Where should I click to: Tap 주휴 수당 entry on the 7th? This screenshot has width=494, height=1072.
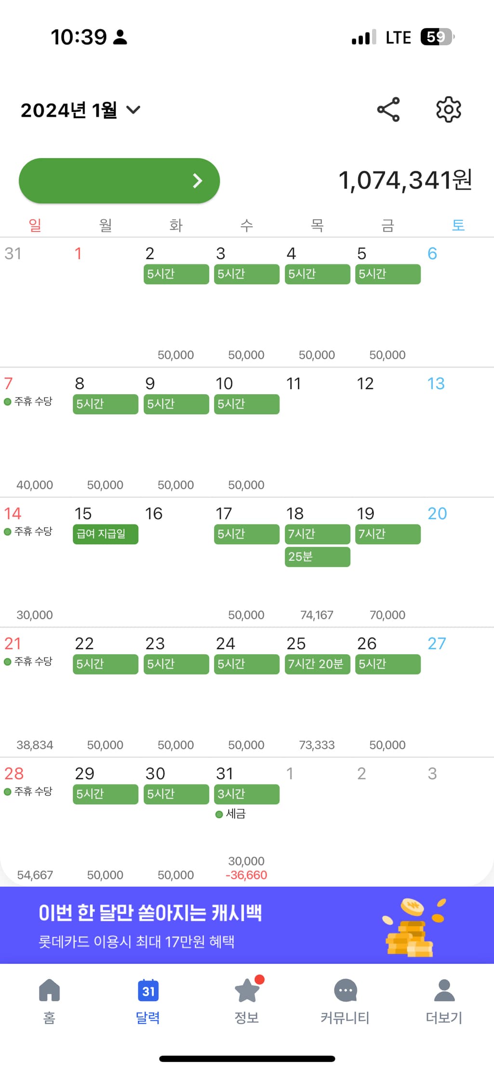click(28, 401)
